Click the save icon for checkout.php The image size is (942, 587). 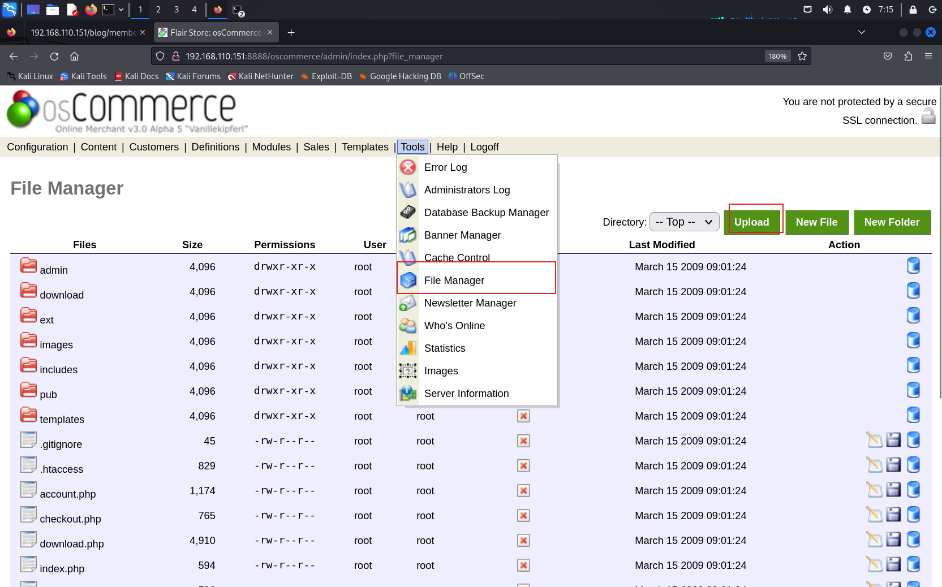point(893,515)
